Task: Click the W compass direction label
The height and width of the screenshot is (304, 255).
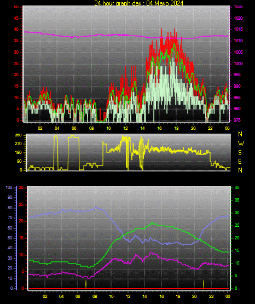Action: [x=241, y=144]
